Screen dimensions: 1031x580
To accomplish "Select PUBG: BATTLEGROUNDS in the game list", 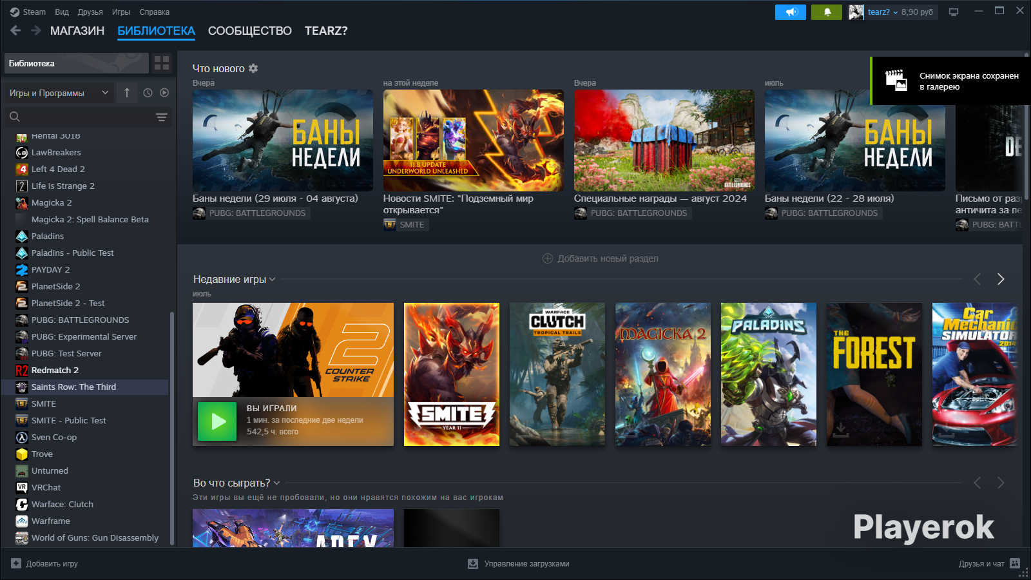I will 85,320.
